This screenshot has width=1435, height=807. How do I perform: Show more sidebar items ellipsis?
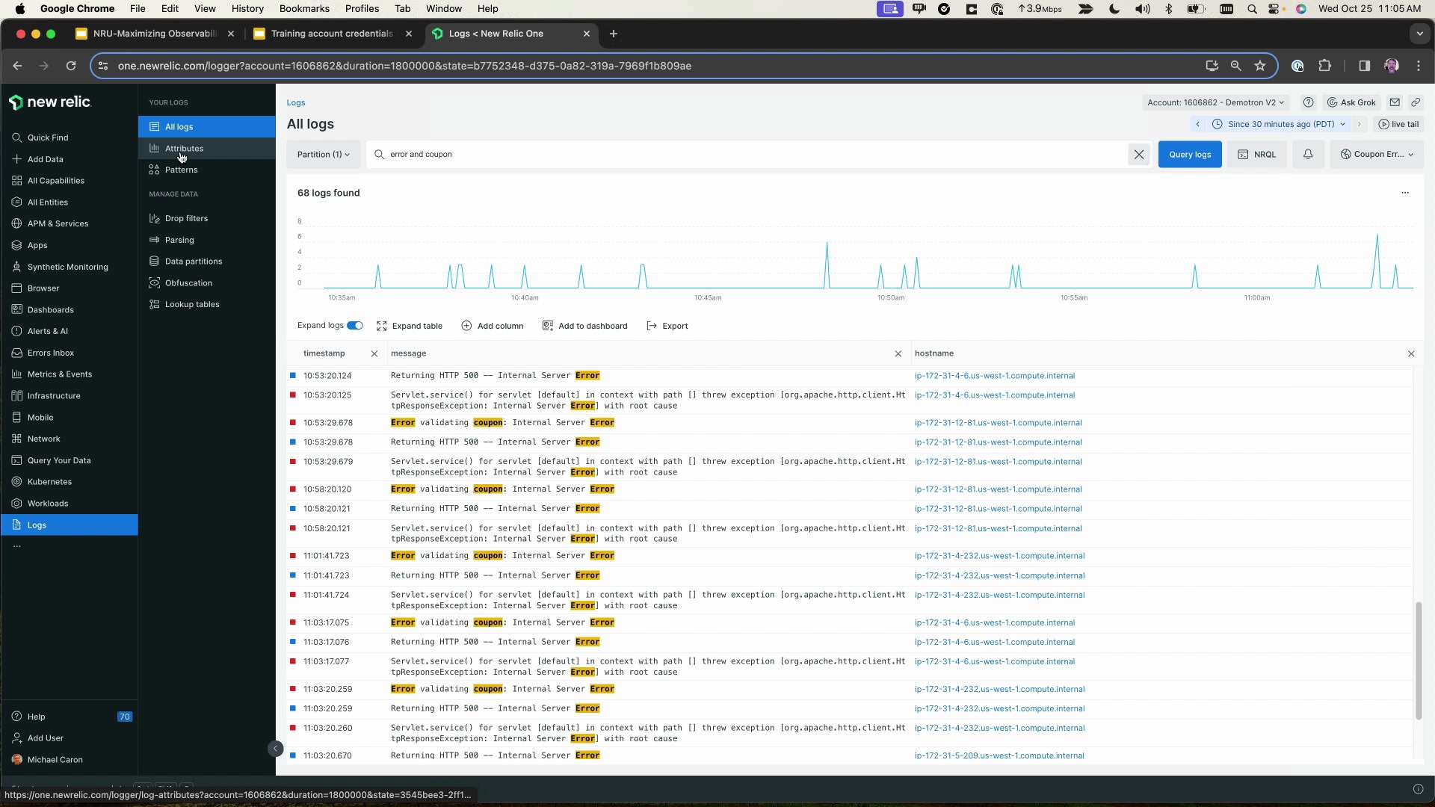[x=17, y=546]
